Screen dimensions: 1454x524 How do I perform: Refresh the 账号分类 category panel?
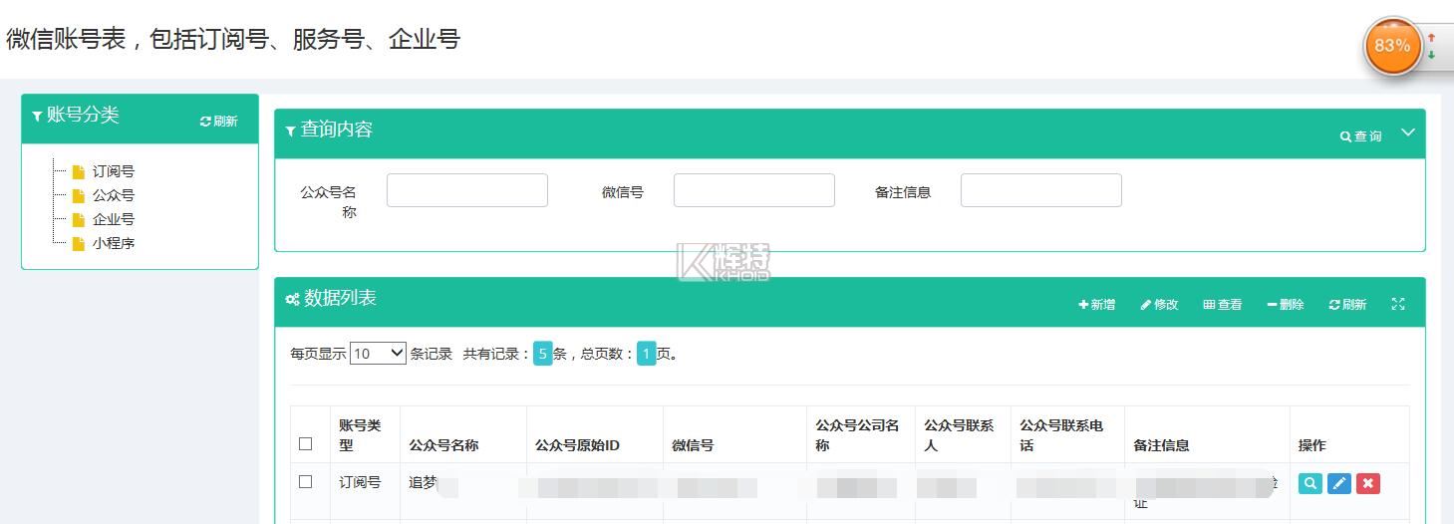click(x=219, y=122)
